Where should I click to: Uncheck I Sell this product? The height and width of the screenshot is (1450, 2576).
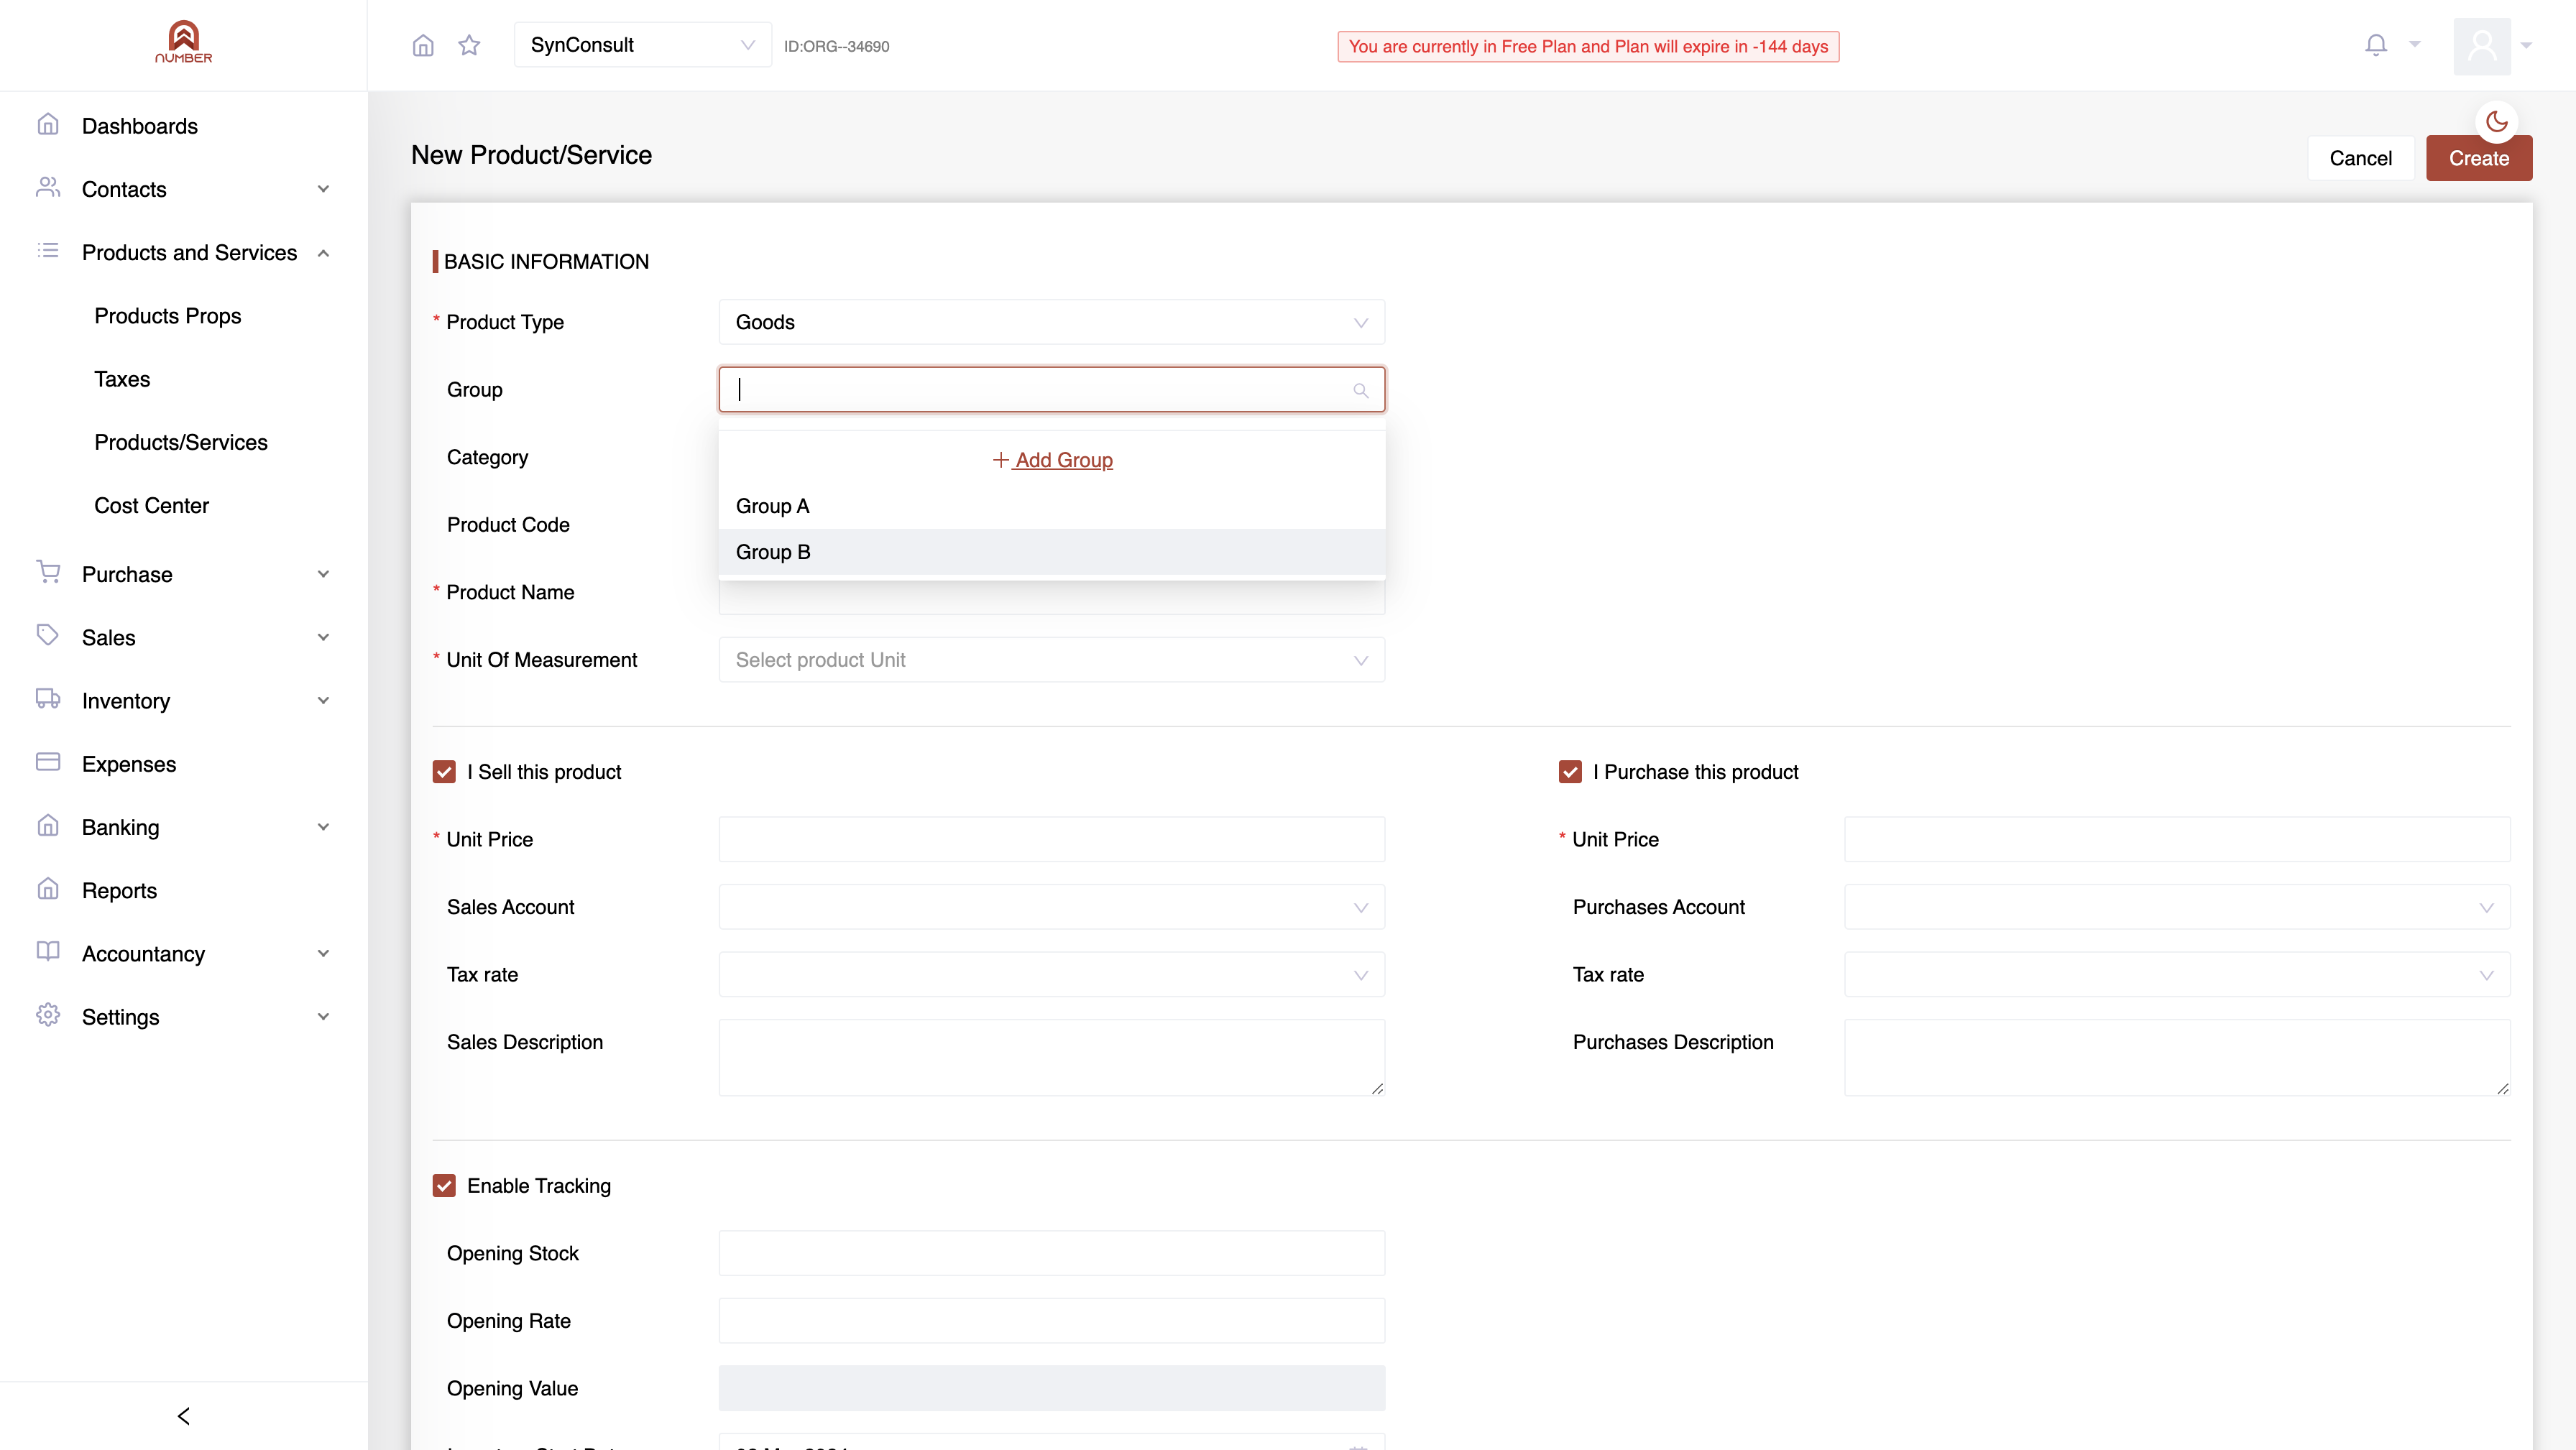tap(444, 771)
